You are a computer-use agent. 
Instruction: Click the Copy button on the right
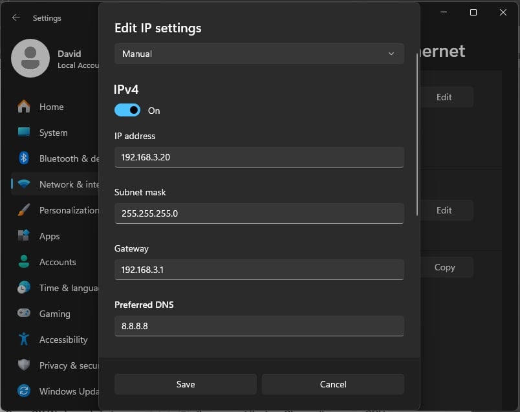coord(446,267)
